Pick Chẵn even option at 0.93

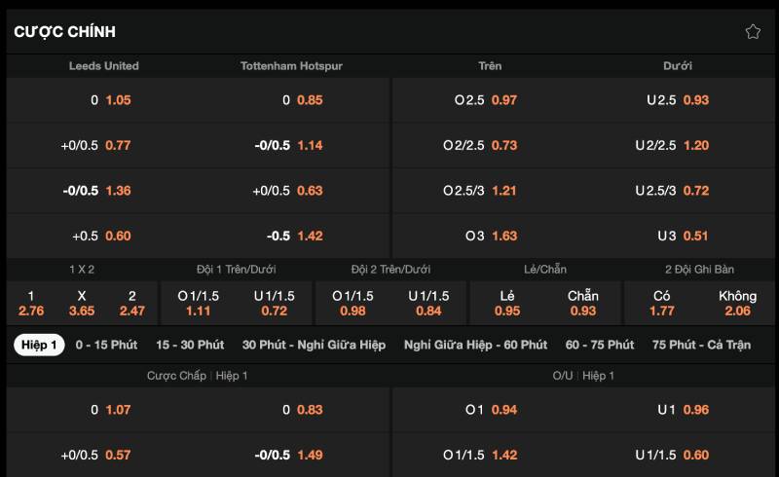(x=582, y=303)
